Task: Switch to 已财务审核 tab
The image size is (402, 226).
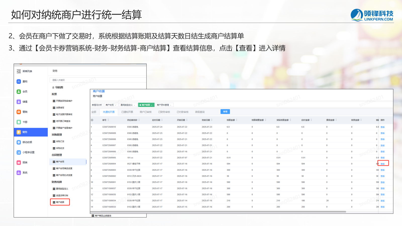Action: [164, 112]
